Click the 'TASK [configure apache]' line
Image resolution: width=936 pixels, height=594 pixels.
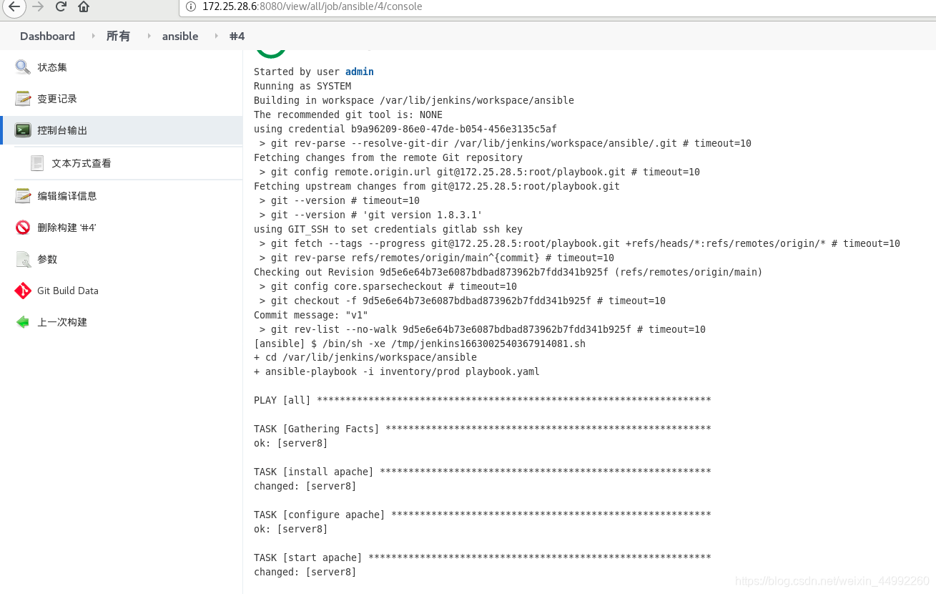[483, 515]
